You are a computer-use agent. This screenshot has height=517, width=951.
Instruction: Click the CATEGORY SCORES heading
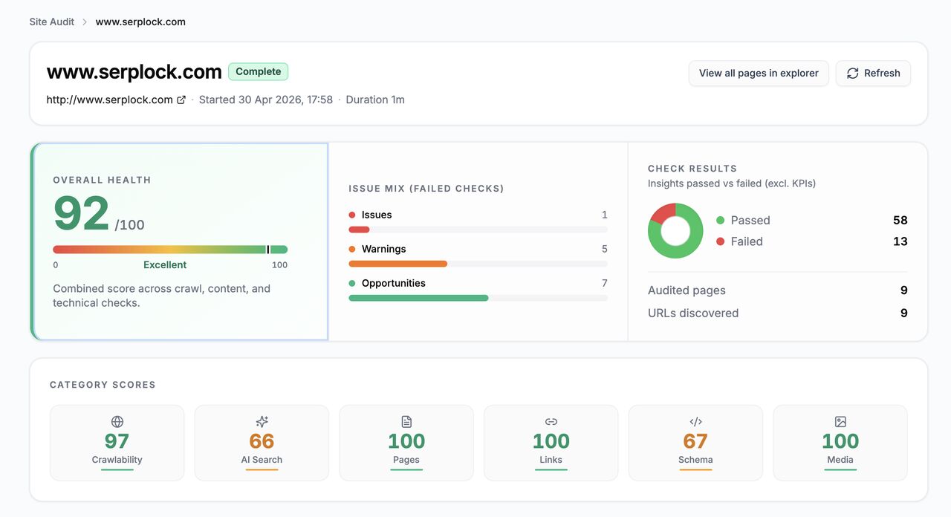[x=103, y=385]
